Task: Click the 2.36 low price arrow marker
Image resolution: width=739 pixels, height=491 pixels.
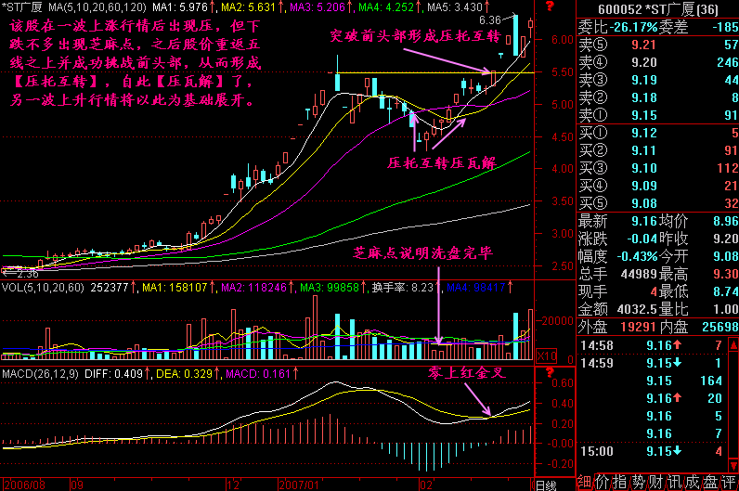Action: tap(20, 274)
